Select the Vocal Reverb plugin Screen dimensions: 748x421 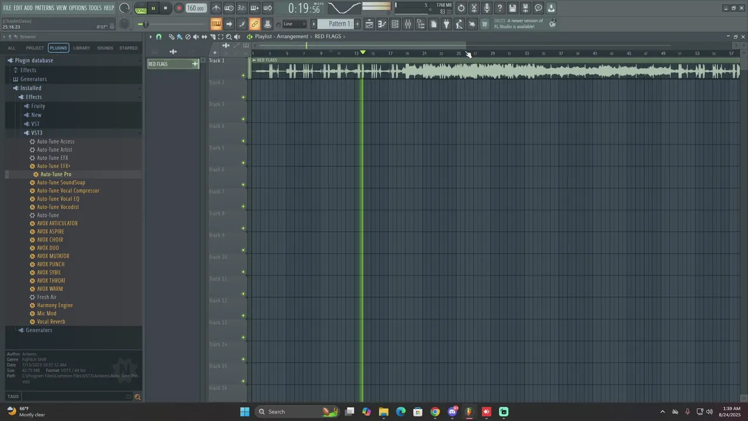[51, 322]
